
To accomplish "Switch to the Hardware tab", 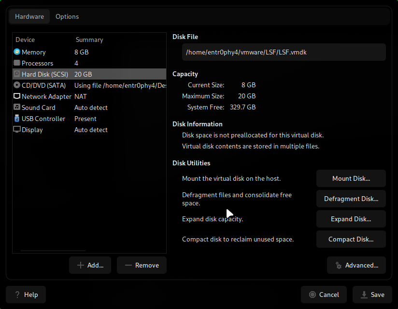I will (29, 16).
